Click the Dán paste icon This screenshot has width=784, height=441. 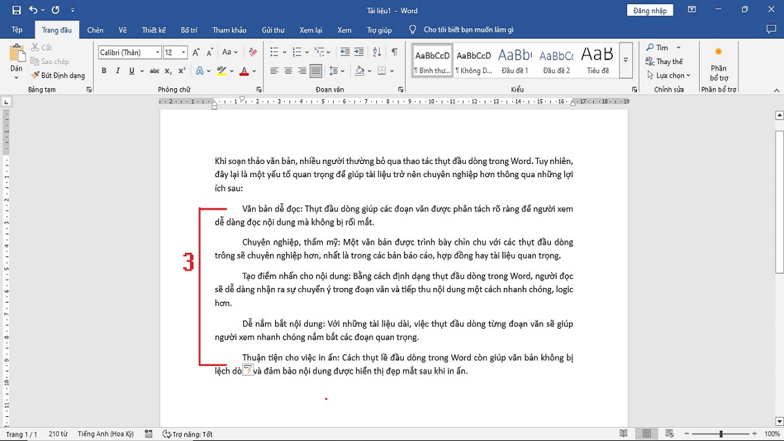click(x=16, y=54)
